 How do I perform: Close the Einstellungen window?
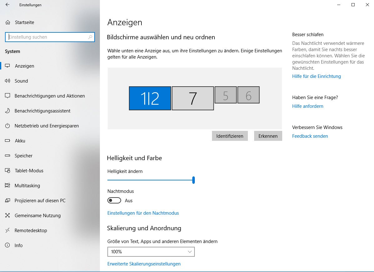click(x=367, y=5)
